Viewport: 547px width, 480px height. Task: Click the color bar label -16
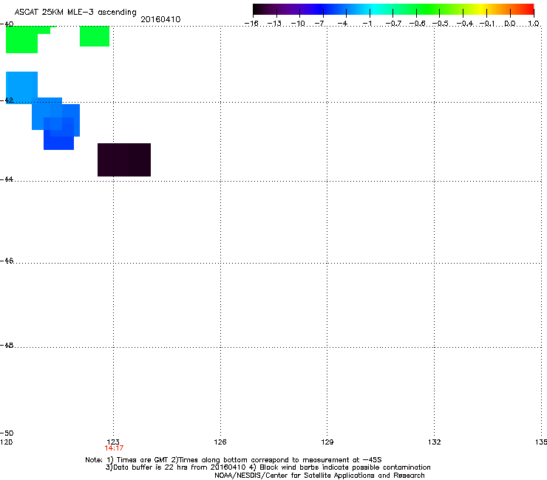click(251, 24)
